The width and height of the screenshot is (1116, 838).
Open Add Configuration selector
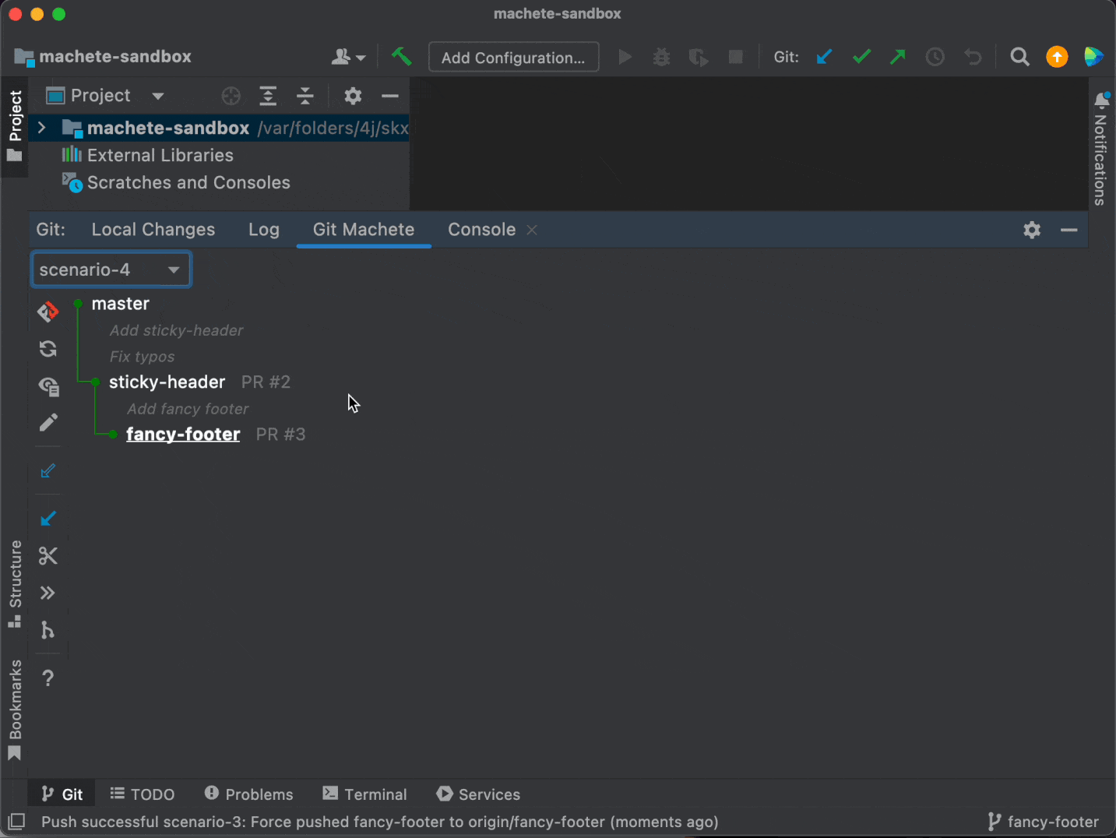click(513, 58)
